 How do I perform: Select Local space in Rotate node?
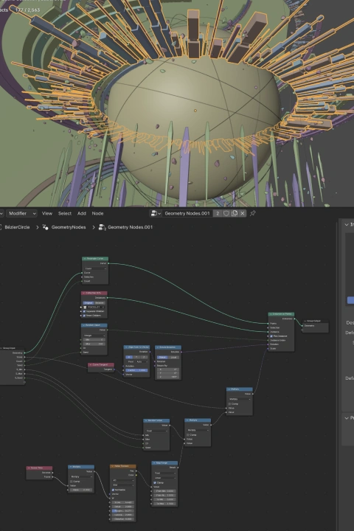click(174, 357)
